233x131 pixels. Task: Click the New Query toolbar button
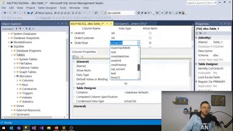pos(44,13)
